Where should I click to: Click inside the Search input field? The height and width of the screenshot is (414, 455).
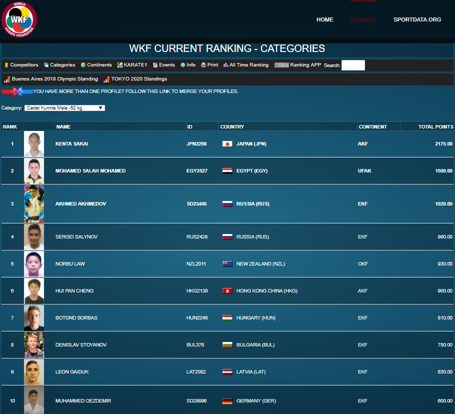[x=353, y=65]
